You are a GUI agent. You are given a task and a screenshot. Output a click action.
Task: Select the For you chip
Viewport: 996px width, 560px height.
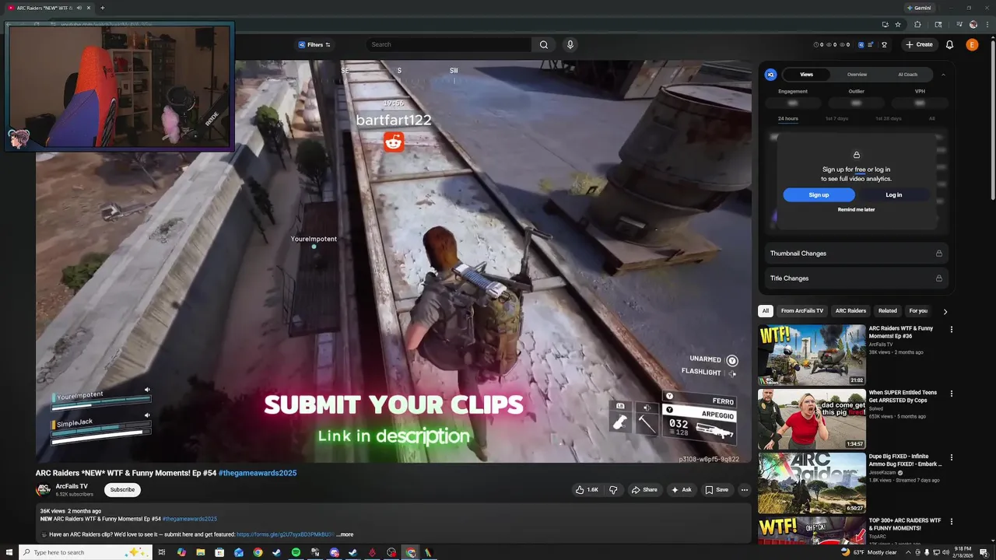tap(918, 311)
